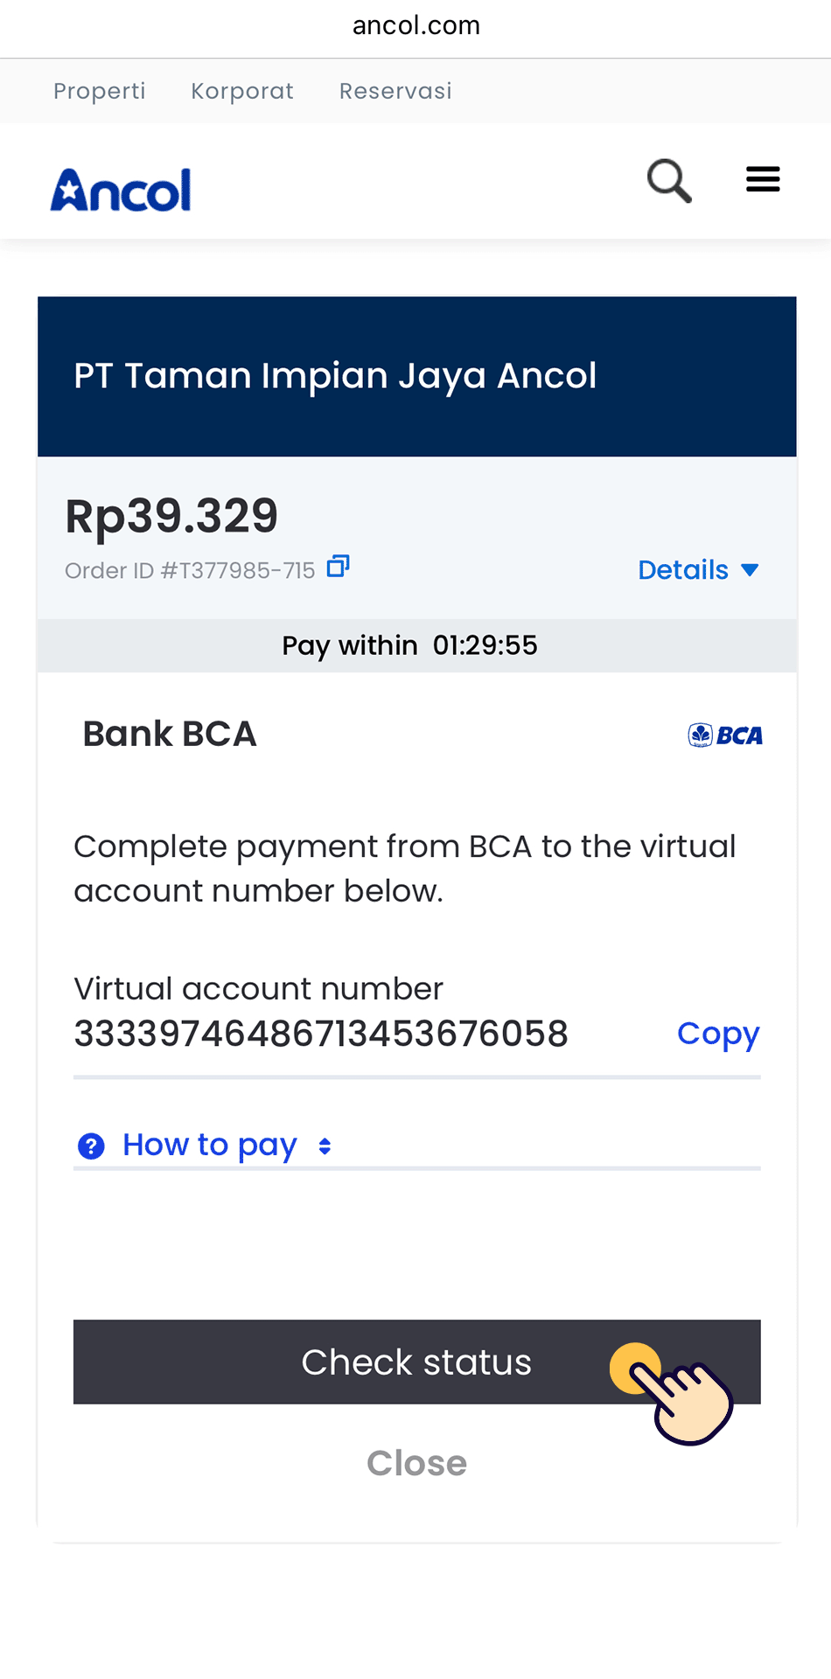Copy the virtual account number
The image size is (831, 1679).
tap(718, 1034)
